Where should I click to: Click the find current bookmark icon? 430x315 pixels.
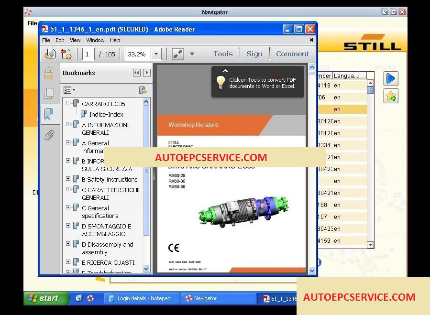click(143, 90)
